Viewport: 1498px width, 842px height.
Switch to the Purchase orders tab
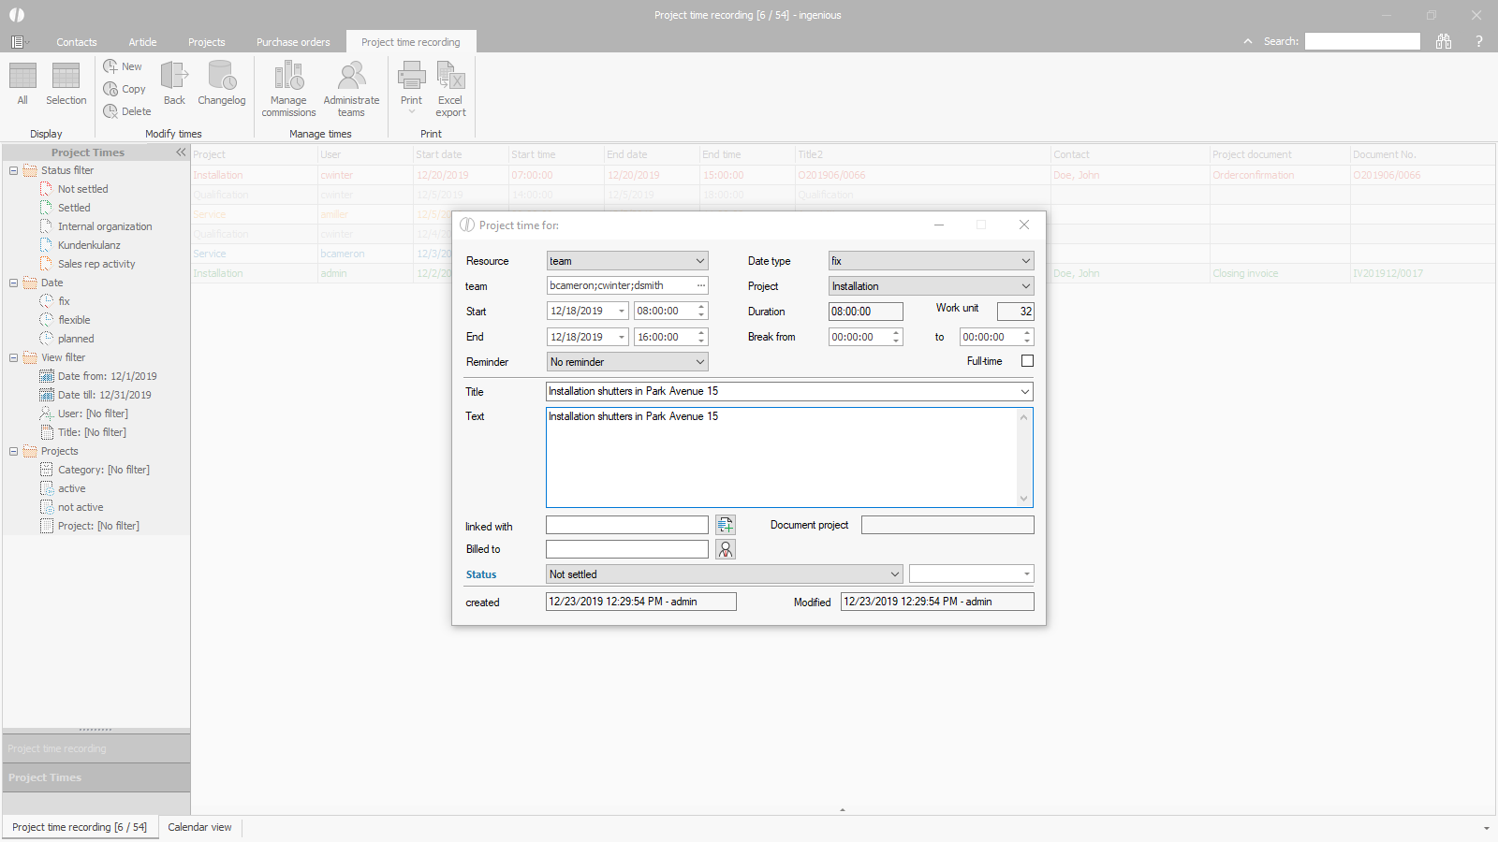[x=293, y=42]
